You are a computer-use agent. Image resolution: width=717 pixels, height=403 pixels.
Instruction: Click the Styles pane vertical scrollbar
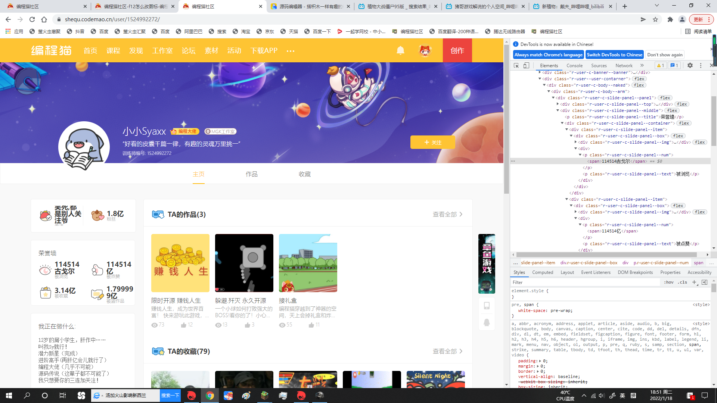click(714, 287)
